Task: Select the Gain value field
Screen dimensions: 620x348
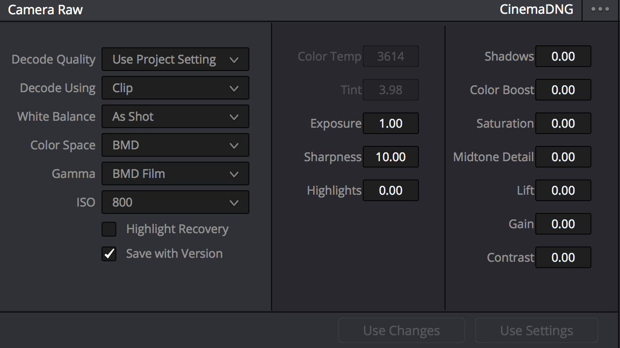Action: pos(563,224)
